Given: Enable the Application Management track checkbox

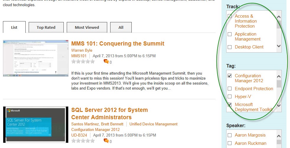Looking at the screenshot, I should tap(230, 34).
